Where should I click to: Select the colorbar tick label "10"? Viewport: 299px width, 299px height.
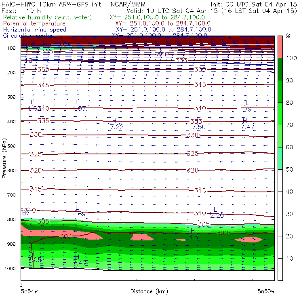click(x=289, y=258)
